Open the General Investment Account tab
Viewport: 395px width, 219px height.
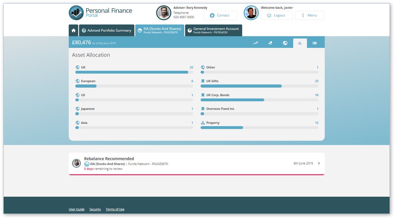[214, 30]
